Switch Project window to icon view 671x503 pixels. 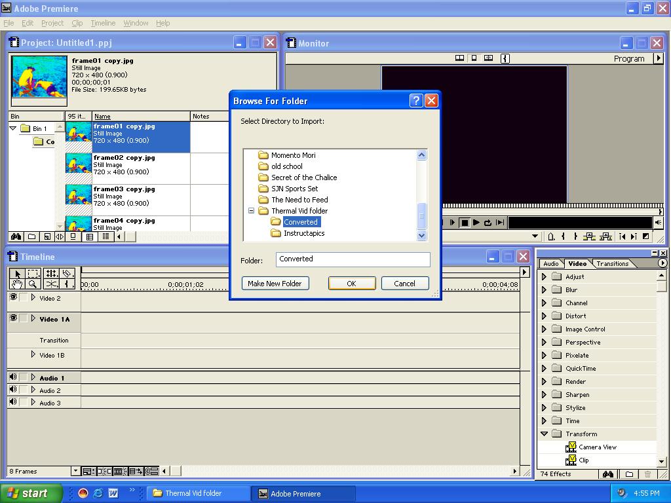tap(73, 236)
